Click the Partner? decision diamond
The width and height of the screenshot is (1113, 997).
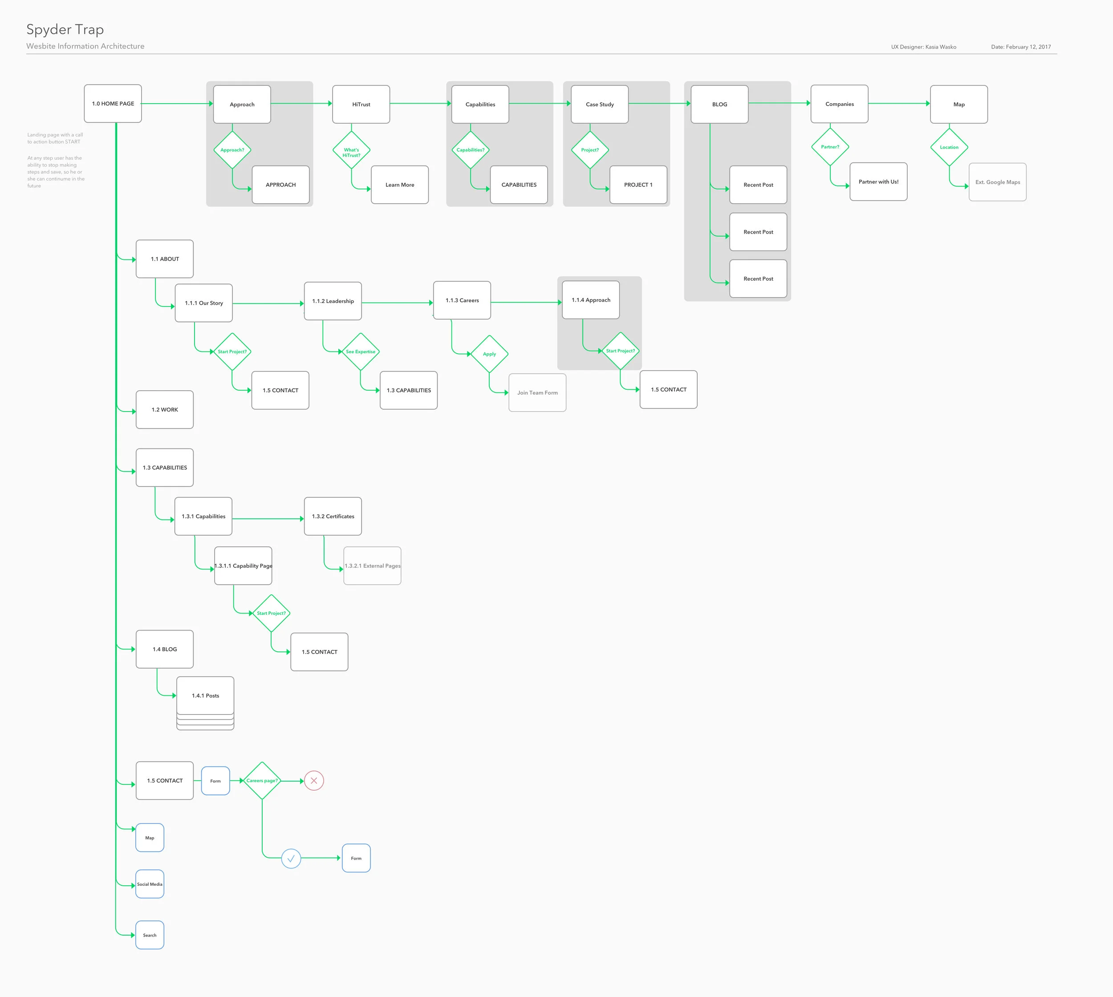pos(830,147)
